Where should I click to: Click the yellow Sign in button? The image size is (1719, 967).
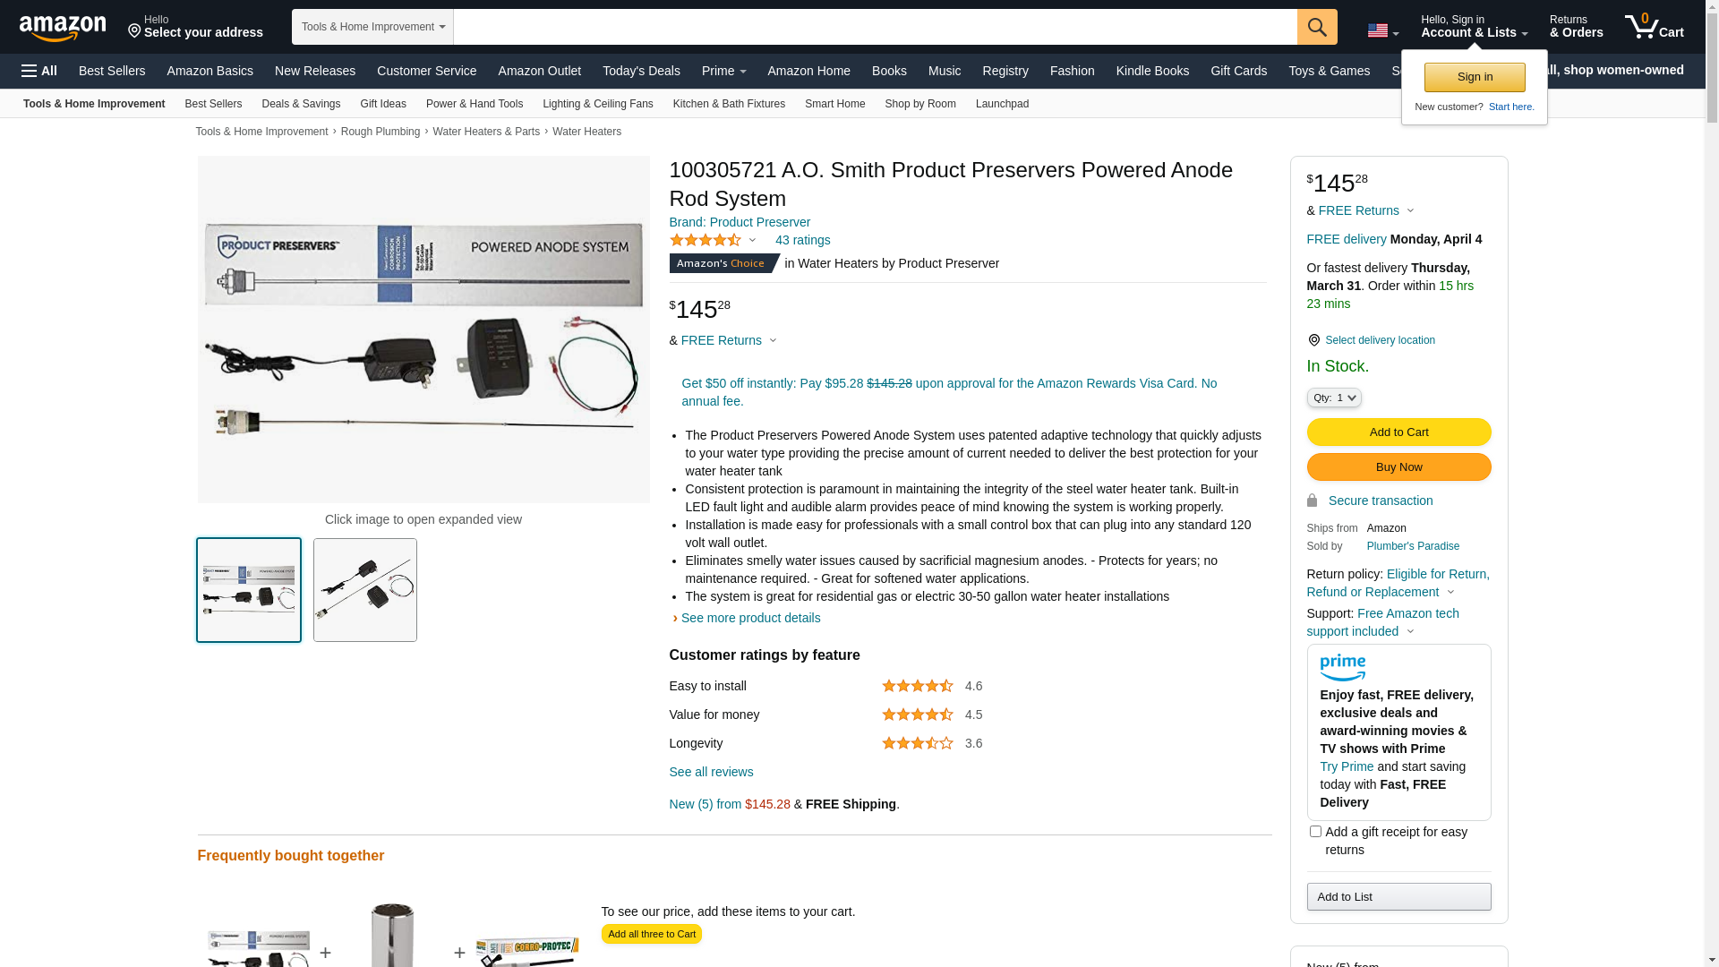[1474, 77]
